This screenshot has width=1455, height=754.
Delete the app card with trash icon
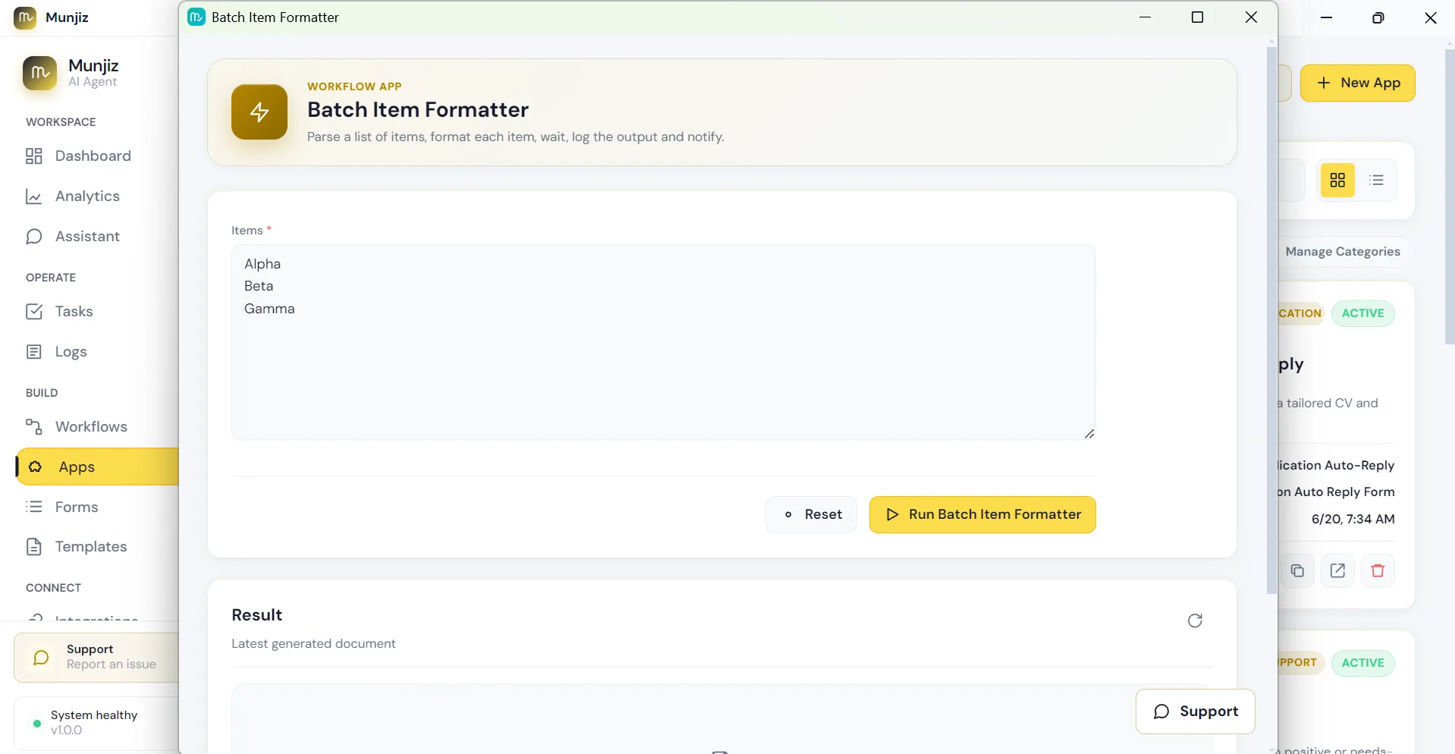tap(1378, 570)
